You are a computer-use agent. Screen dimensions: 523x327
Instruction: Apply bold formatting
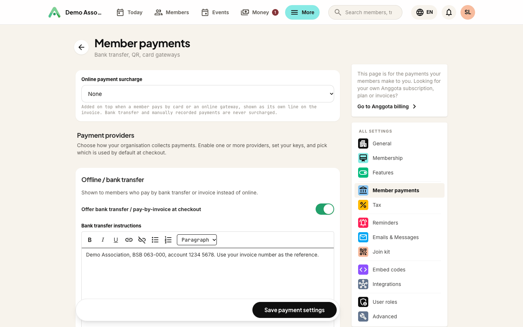(90, 240)
